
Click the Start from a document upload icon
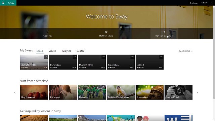click(x=164, y=32)
